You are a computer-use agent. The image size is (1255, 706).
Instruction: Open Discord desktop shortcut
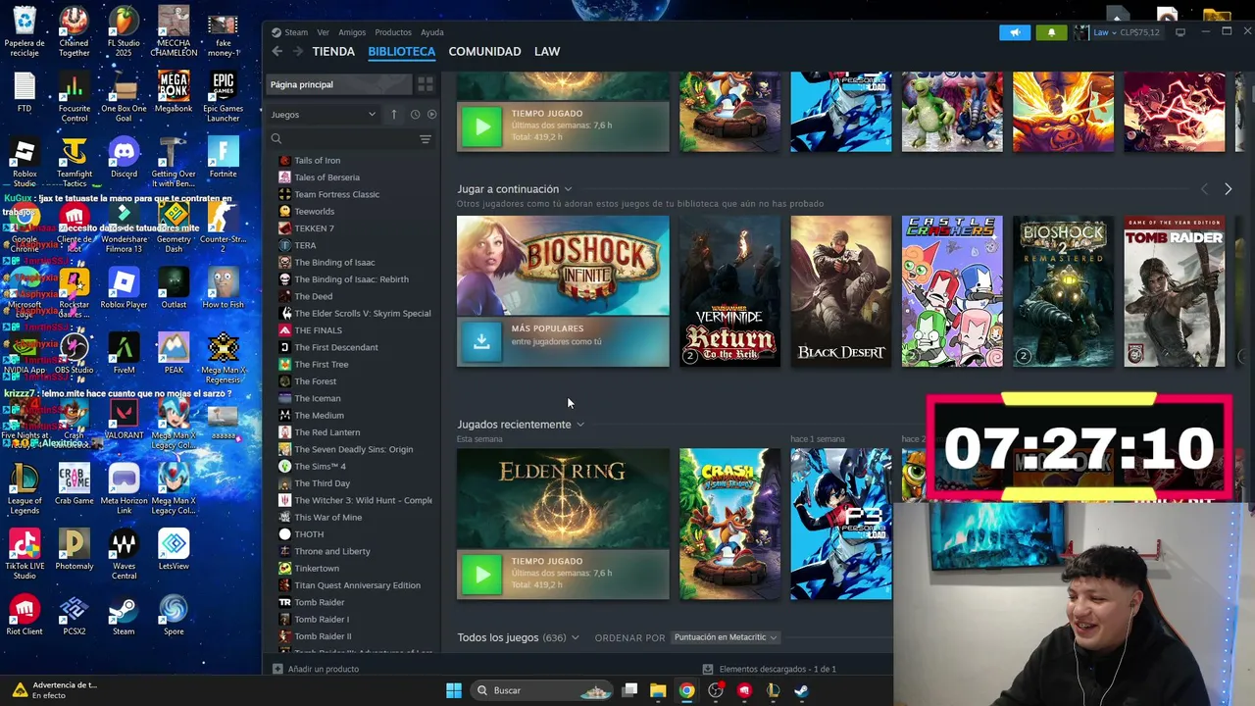(x=124, y=158)
